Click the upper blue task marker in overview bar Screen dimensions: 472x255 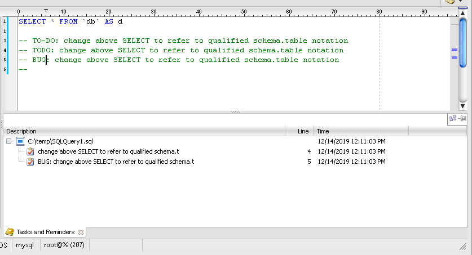click(455, 50)
